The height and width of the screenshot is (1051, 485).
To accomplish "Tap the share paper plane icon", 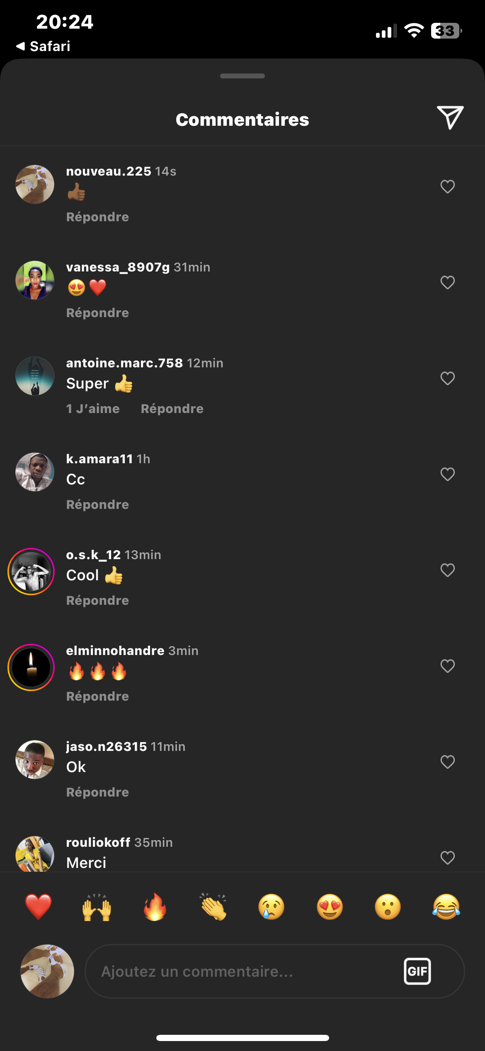I will point(449,117).
